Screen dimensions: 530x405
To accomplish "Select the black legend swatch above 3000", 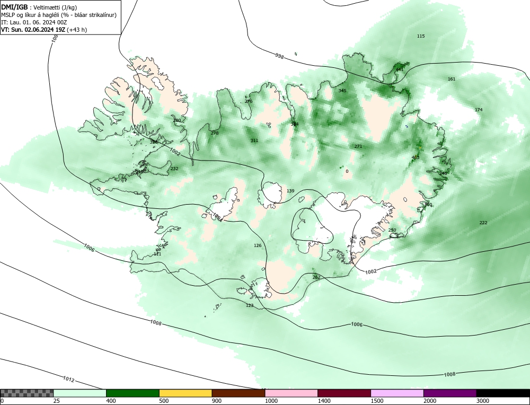I will pyautogui.click(x=503, y=393).
